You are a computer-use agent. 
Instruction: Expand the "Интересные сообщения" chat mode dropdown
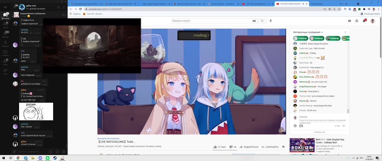tap(308, 32)
